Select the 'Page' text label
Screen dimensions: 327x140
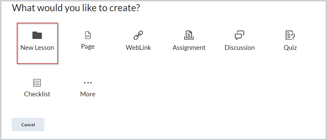pos(88,46)
